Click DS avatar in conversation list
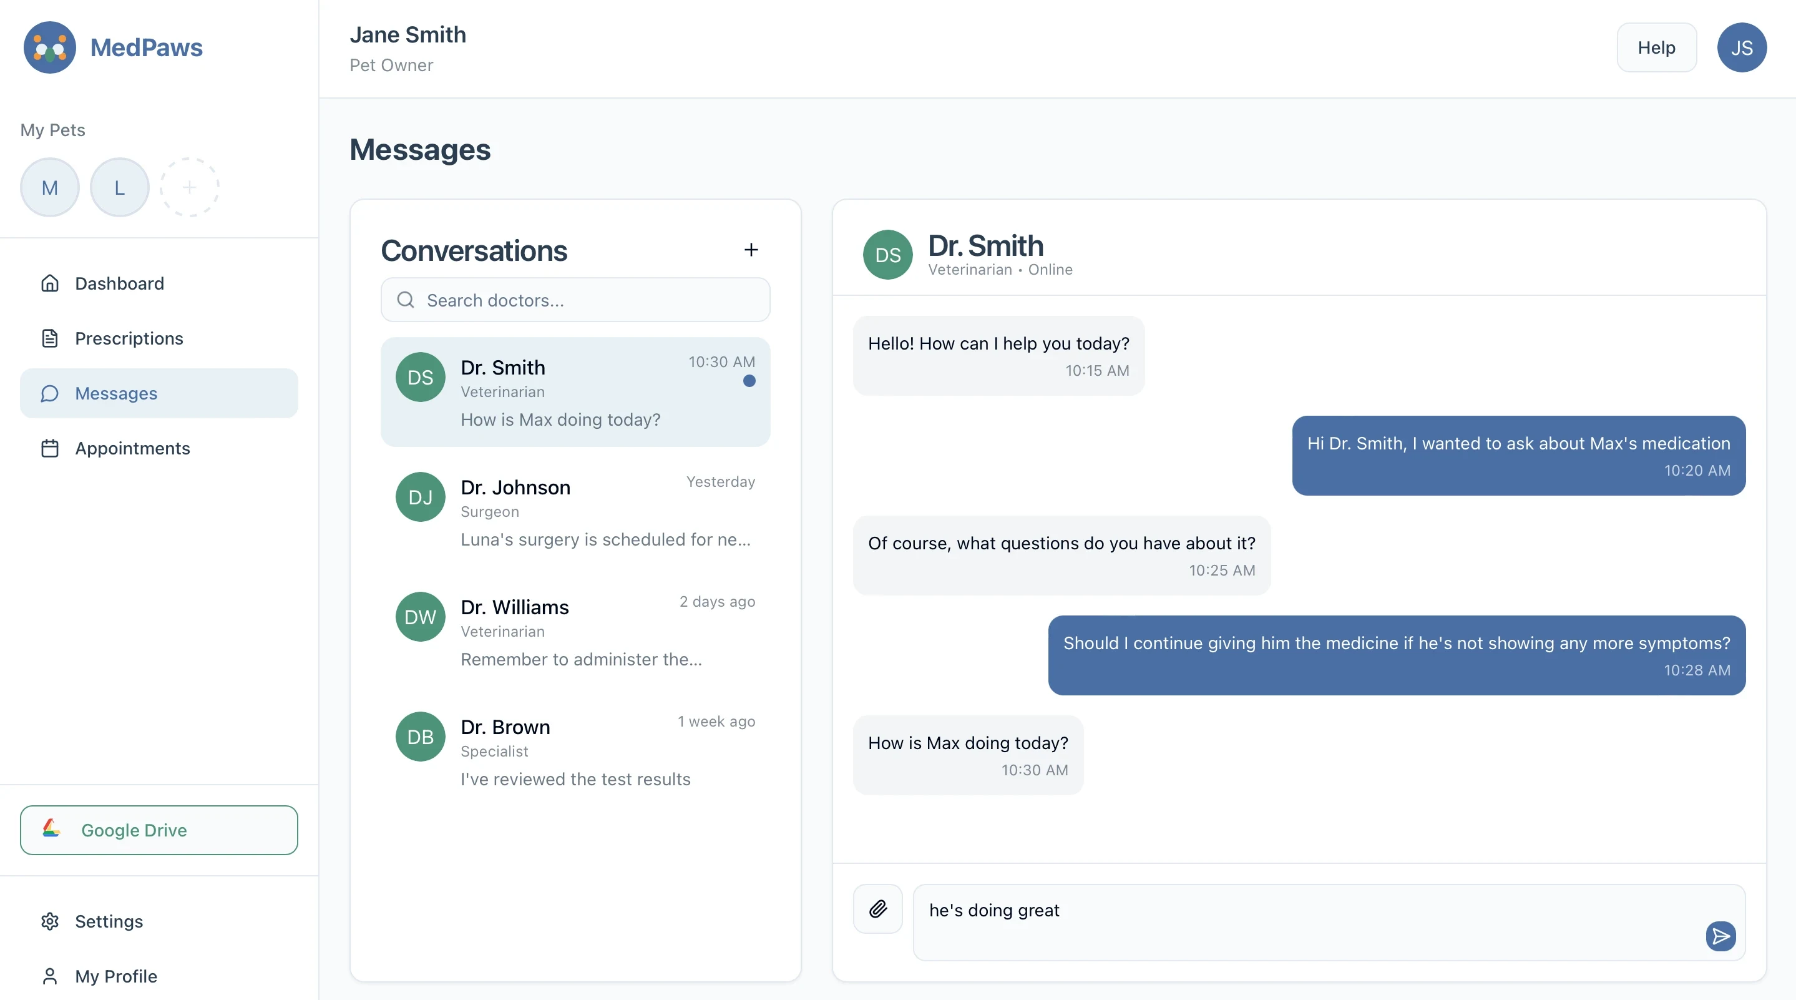The image size is (1796, 1000). tap(420, 376)
